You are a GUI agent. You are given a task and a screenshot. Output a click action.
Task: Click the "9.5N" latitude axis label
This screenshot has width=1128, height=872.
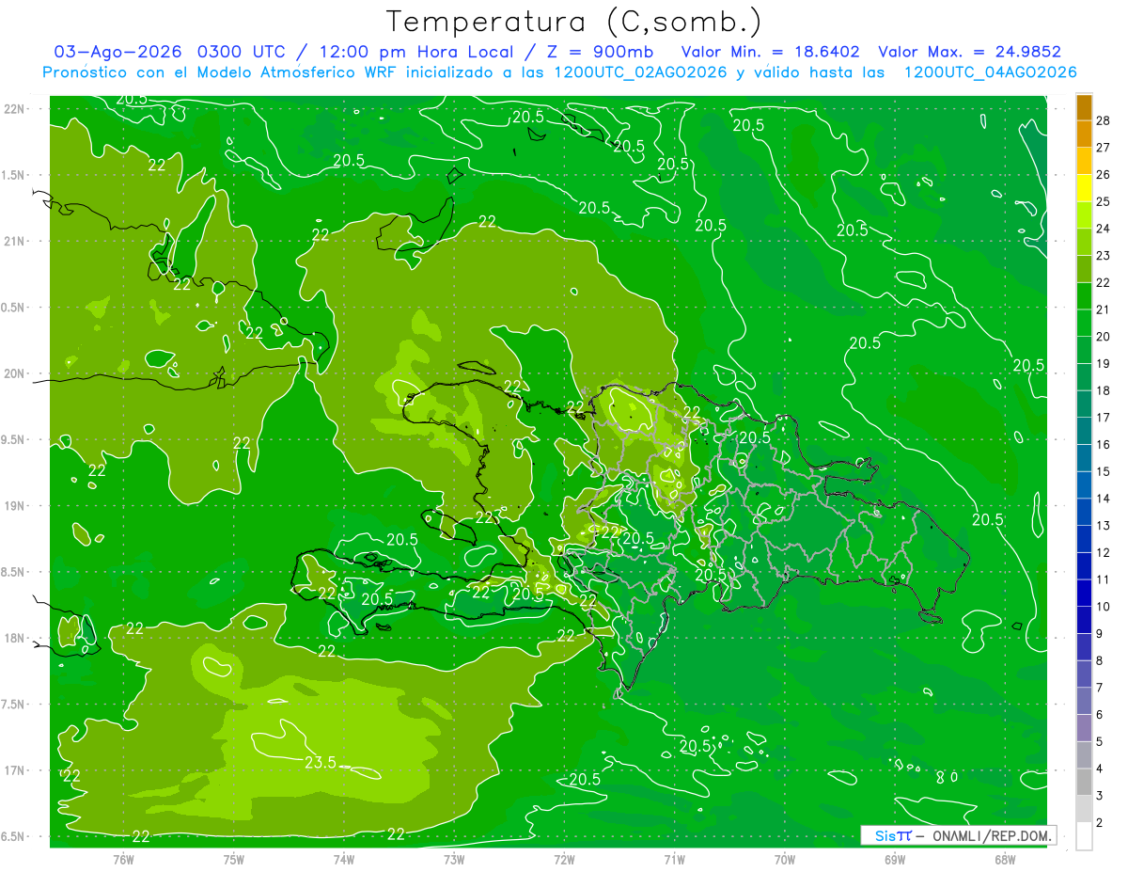(x=14, y=439)
